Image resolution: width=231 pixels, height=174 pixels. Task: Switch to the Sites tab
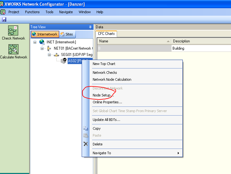pos(67,34)
